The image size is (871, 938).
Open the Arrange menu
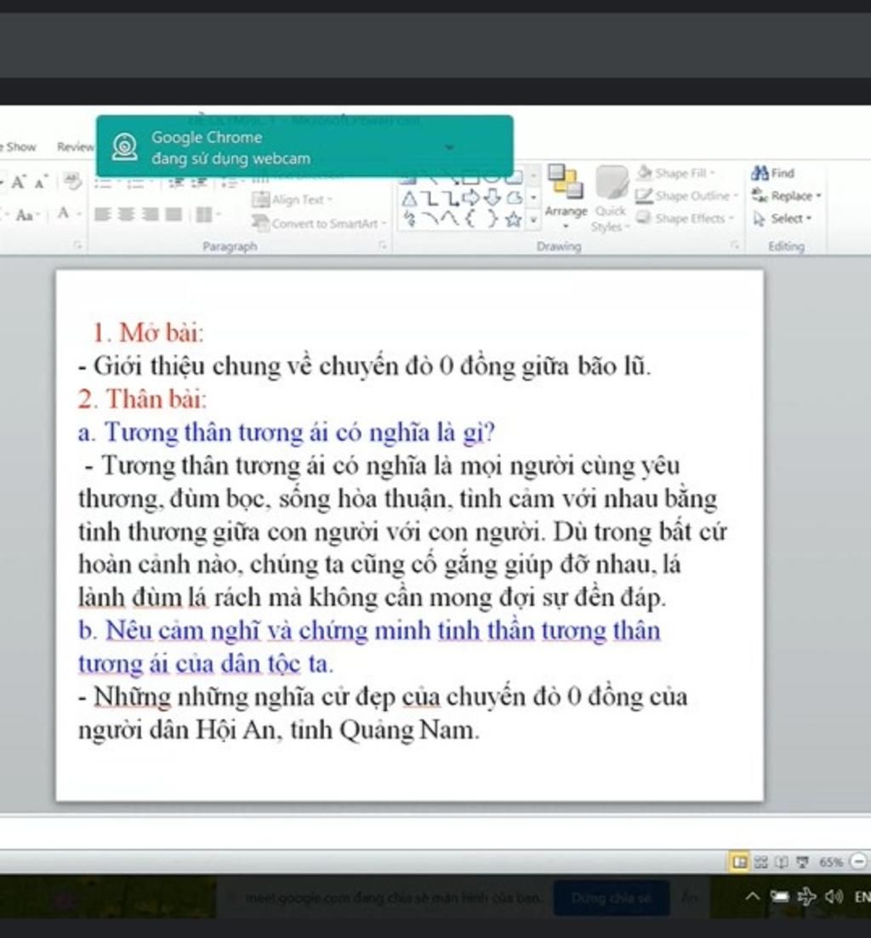pyautogui.click(x=566, y=197)
